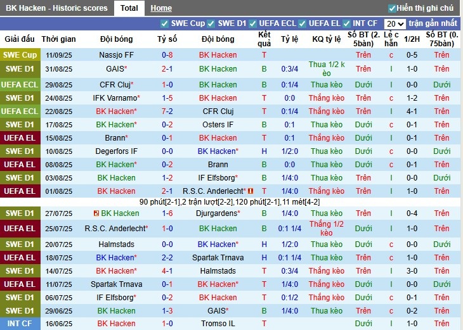Click red card icon before BK Hacken vs Djurgardens
The image size is (463, 330).
click(96, 213)
